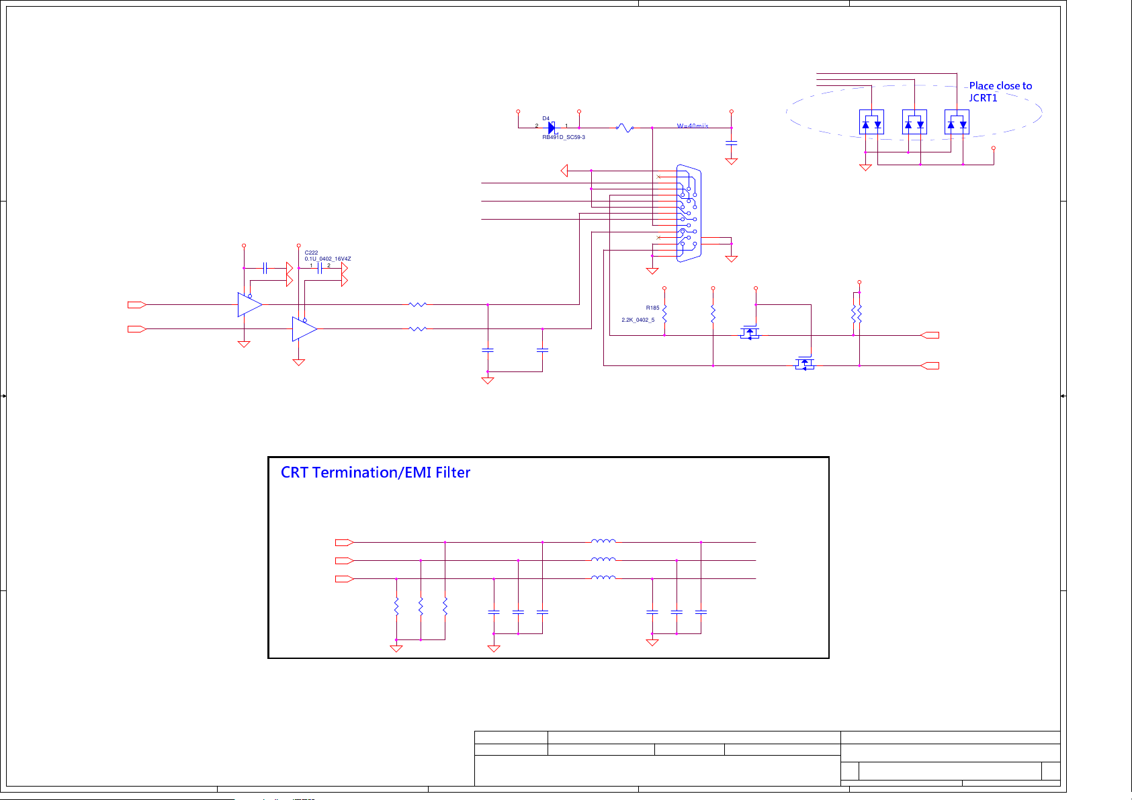This screenshot has height=800, width=1132.
Task: Click the output port right of lower MOSFET
Action: coord(930,366)
